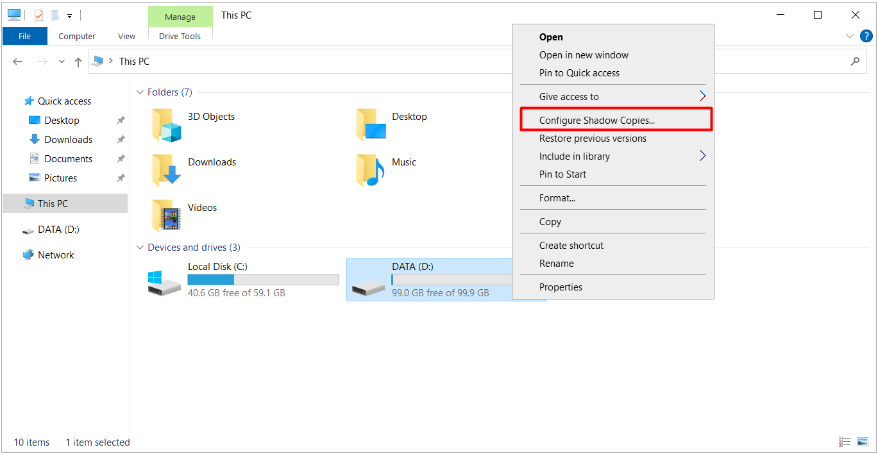
Task: Click the Help question mark icon
Action: point(866,36)
